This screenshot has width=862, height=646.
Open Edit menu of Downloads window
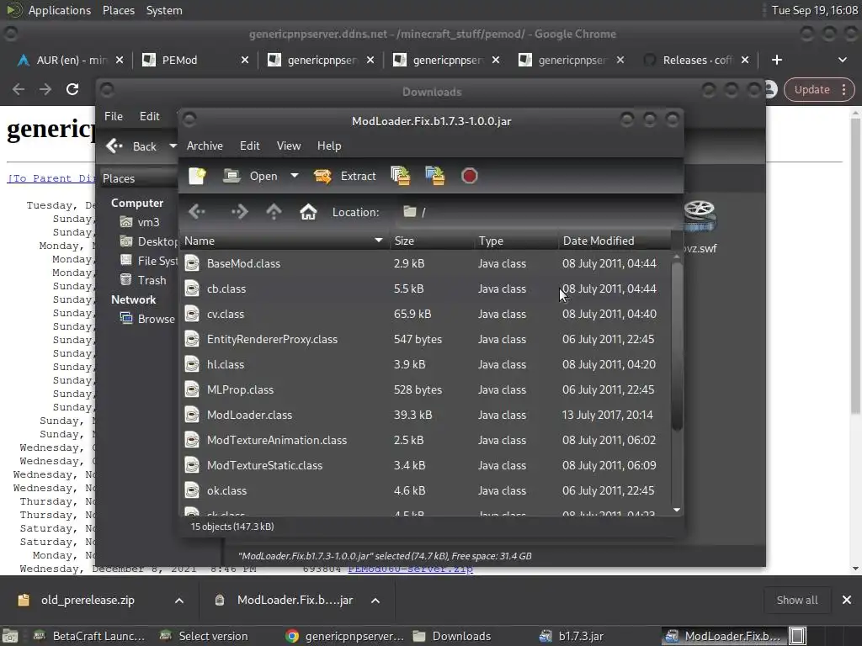pyautogui.click(x=150, y=116)
